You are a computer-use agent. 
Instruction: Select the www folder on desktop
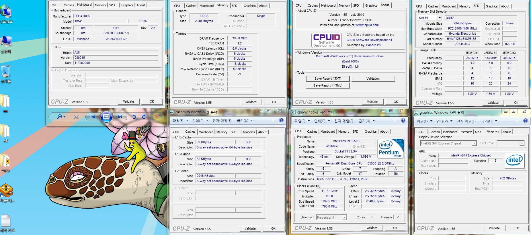tap(5, 163)
